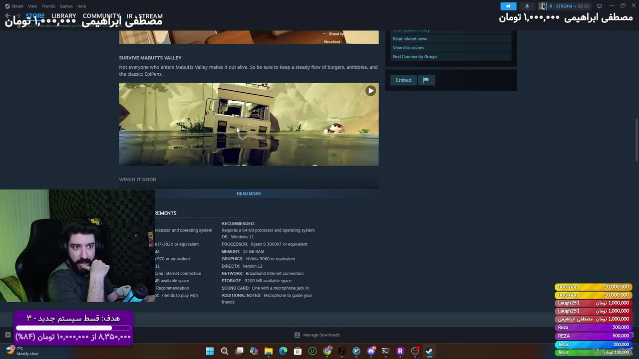
Task: Open Manage Downloads
Action: 321,335
